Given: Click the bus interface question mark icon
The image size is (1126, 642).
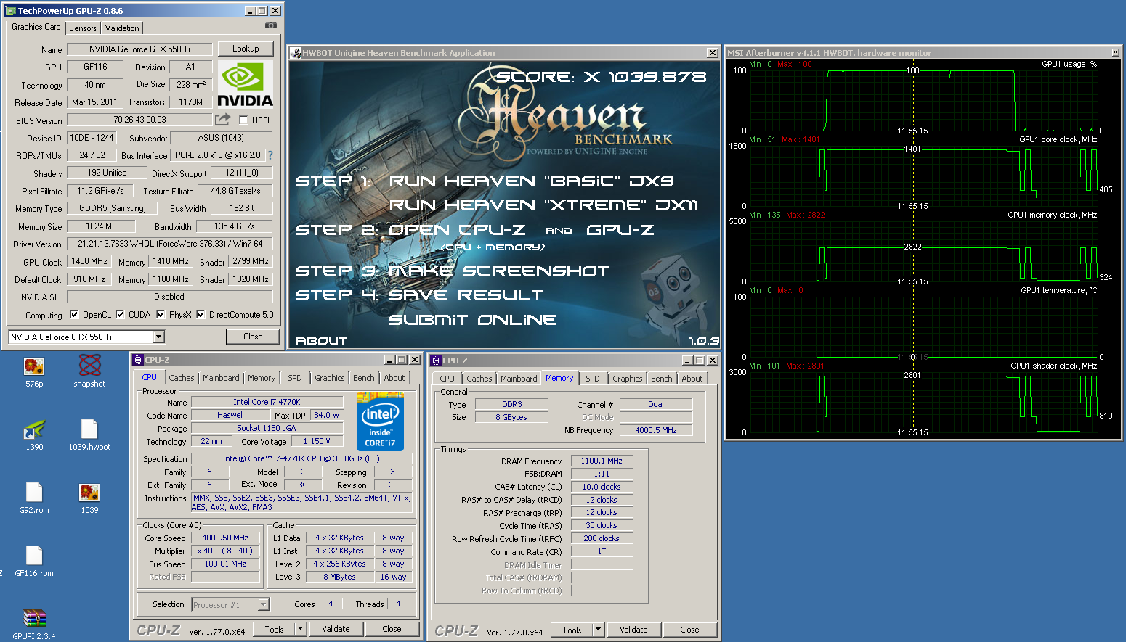Looking at the screenshot, I should click(270, 155).
